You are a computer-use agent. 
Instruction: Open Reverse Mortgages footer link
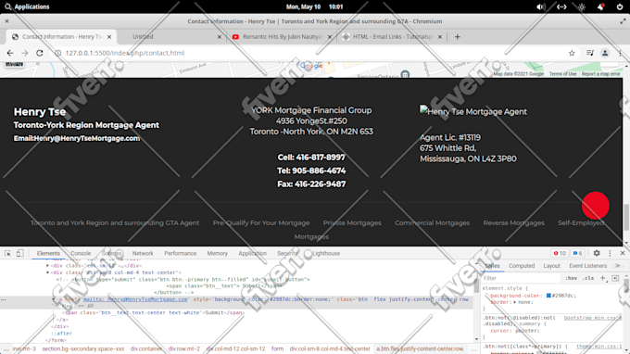click(514, 222)
